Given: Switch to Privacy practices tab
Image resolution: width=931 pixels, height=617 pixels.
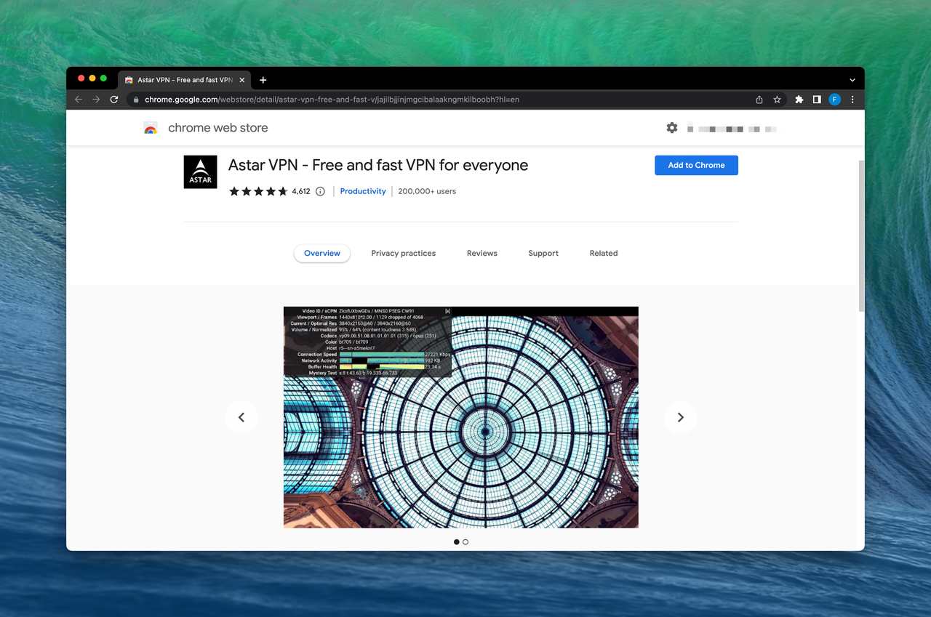Looking at the screenshot, I should tap(404, 253).
